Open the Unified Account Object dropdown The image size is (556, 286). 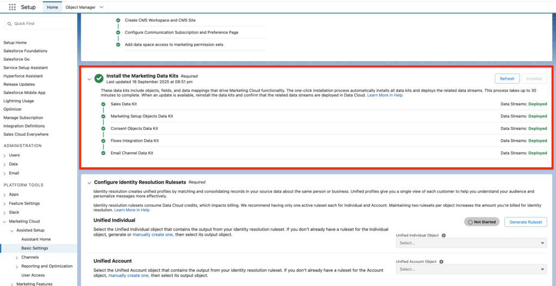471,269
